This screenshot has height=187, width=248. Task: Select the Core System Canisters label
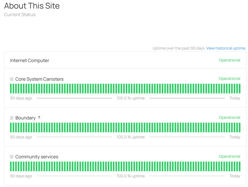coord(39,79)
